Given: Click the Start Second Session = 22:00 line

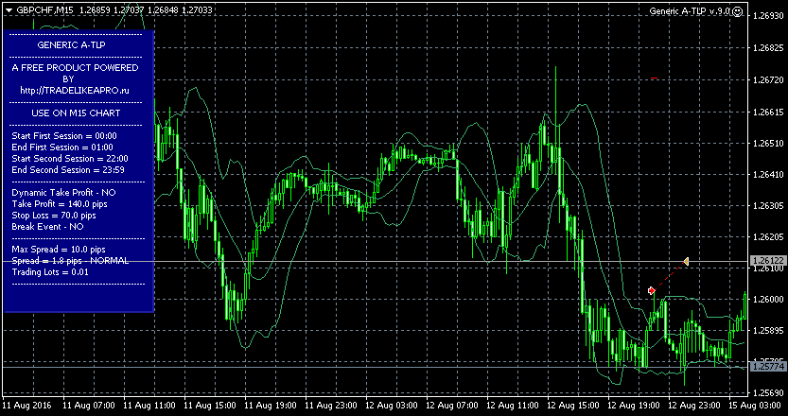Looking at the screenshot, I should [x=70, y=158].
